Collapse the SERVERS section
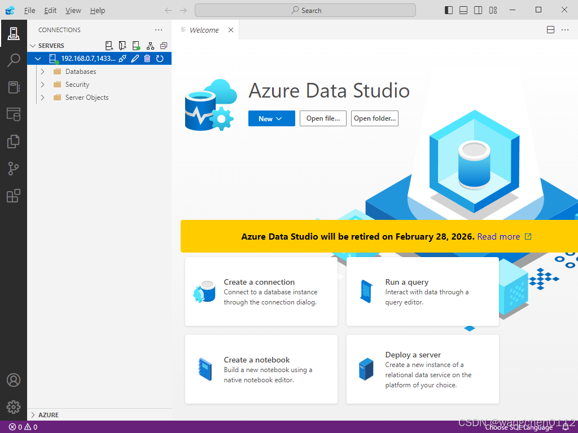578x433 pixels. tap(33, 46)
